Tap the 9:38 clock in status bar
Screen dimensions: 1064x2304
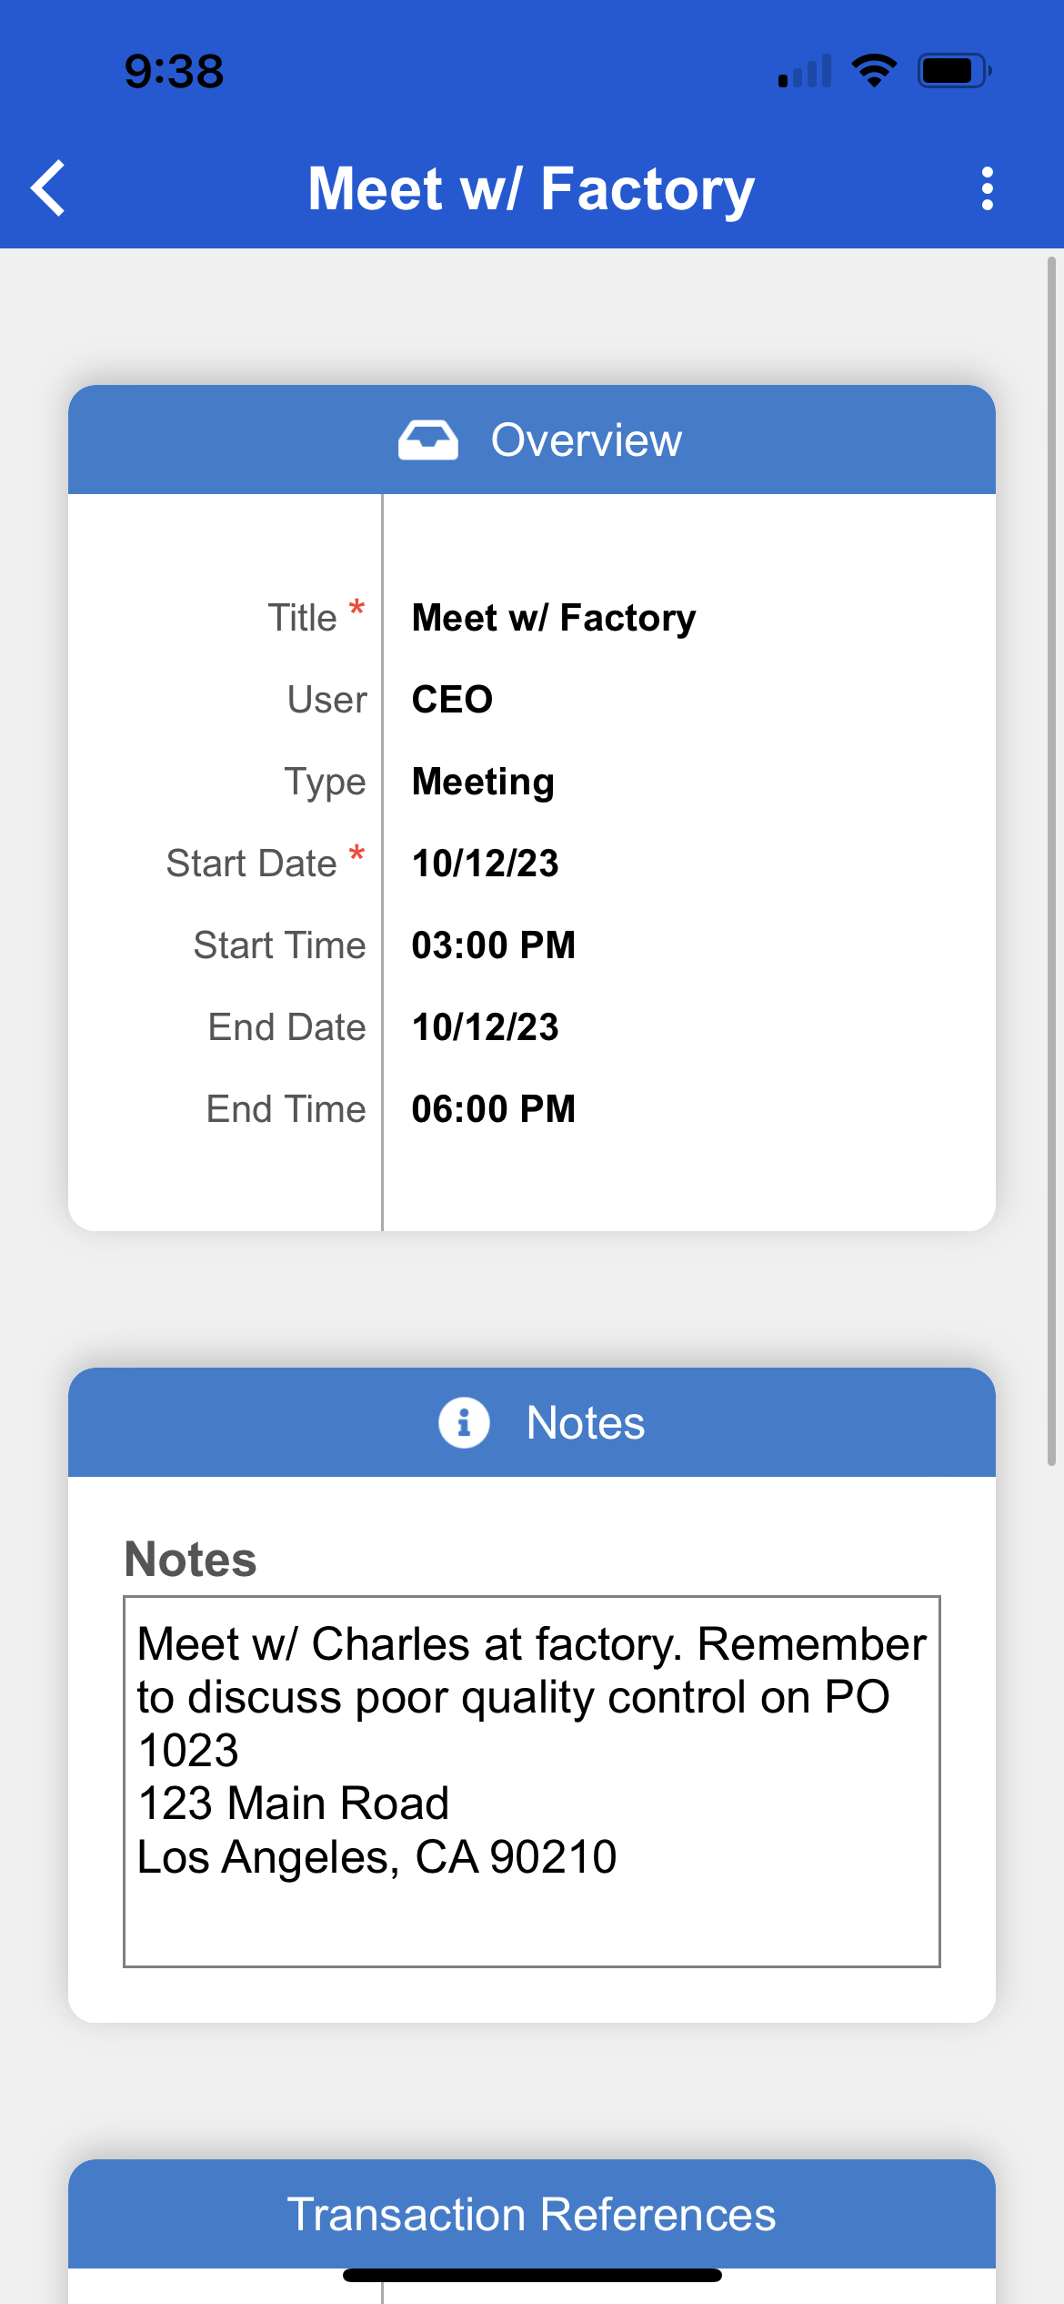[x=175, y=71]
